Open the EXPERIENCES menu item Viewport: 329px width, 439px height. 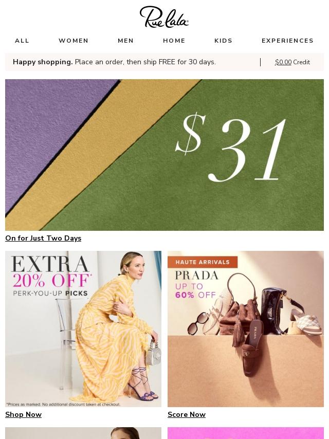click(287, 41)
